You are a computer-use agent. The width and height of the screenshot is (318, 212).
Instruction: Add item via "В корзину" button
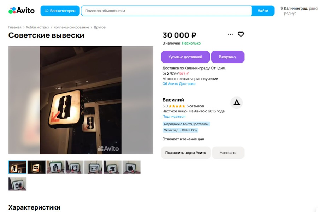click(x=228, y=57)
